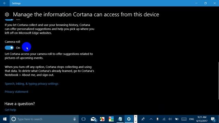Toggle the partially visible browsing history switch
The width and height of the screenshot is (219, 123).
tap(9, 19)
